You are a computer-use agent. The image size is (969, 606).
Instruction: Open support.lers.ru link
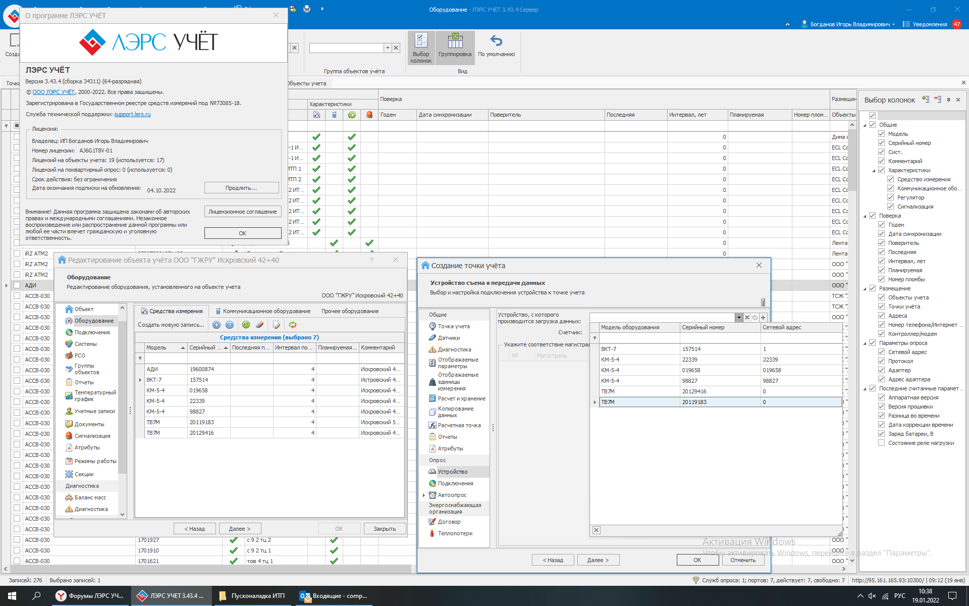tap(132, 114)
